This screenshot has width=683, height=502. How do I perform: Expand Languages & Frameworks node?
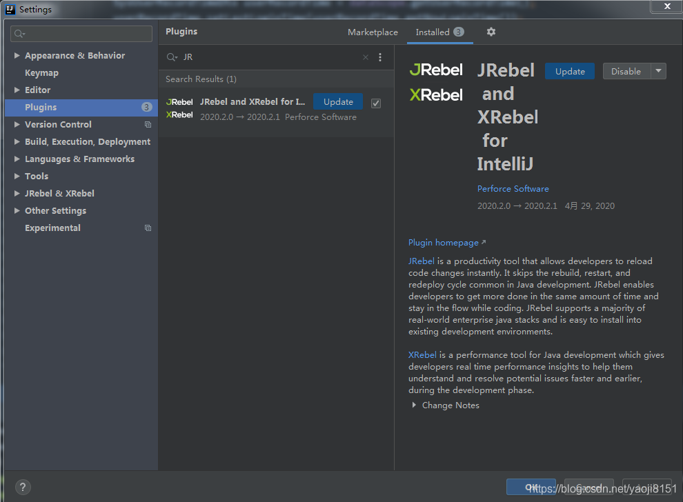pos(17,159)
